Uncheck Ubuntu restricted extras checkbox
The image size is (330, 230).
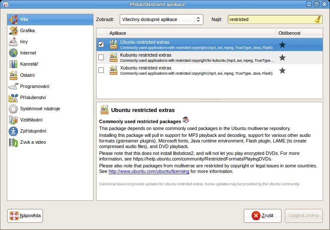(x=101, y=44)
